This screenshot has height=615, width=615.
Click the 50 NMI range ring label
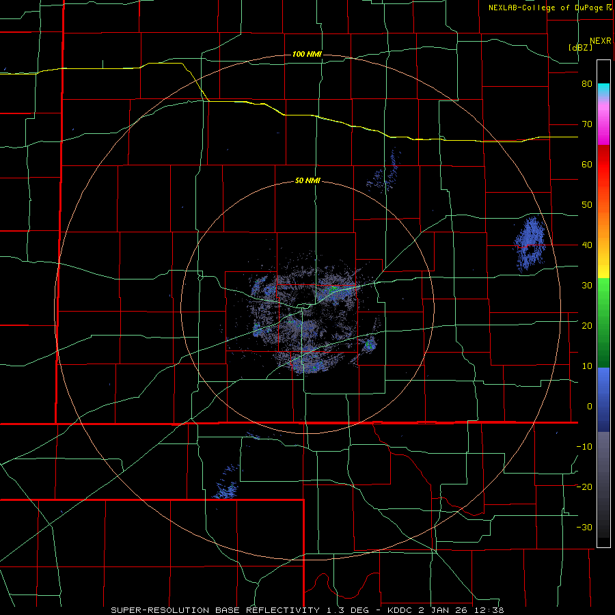pyautogui.click(x=307, y=181)
